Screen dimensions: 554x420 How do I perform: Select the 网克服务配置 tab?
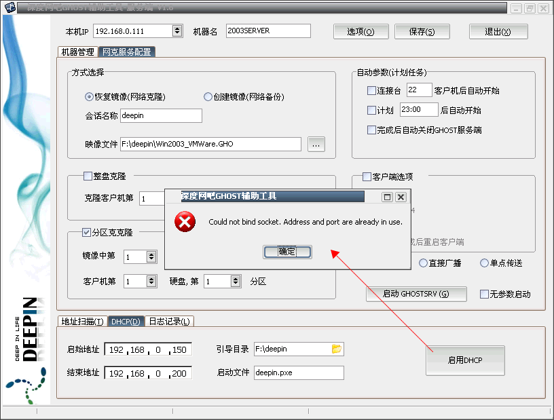click(x=126, y=52)
